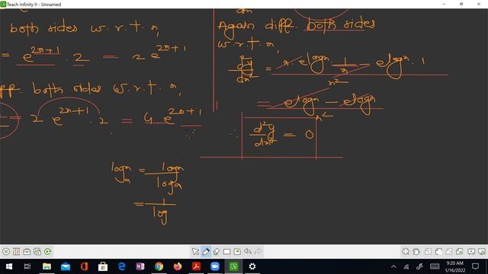Image resolution: width=488 pixels, height=274 pixels.
Task: Open the Mail app from taskbar
Action: (66, 266)
